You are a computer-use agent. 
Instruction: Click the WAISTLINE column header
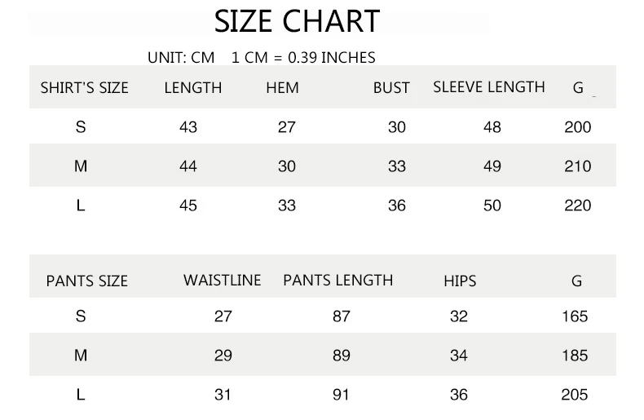222,281
